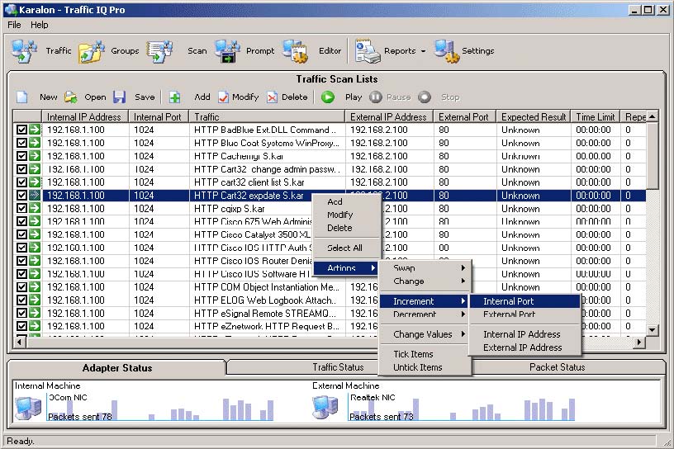Open the Settings gear icon
Image resolution: width=674 pixels, height=449 pixels.
pos(446,51)
